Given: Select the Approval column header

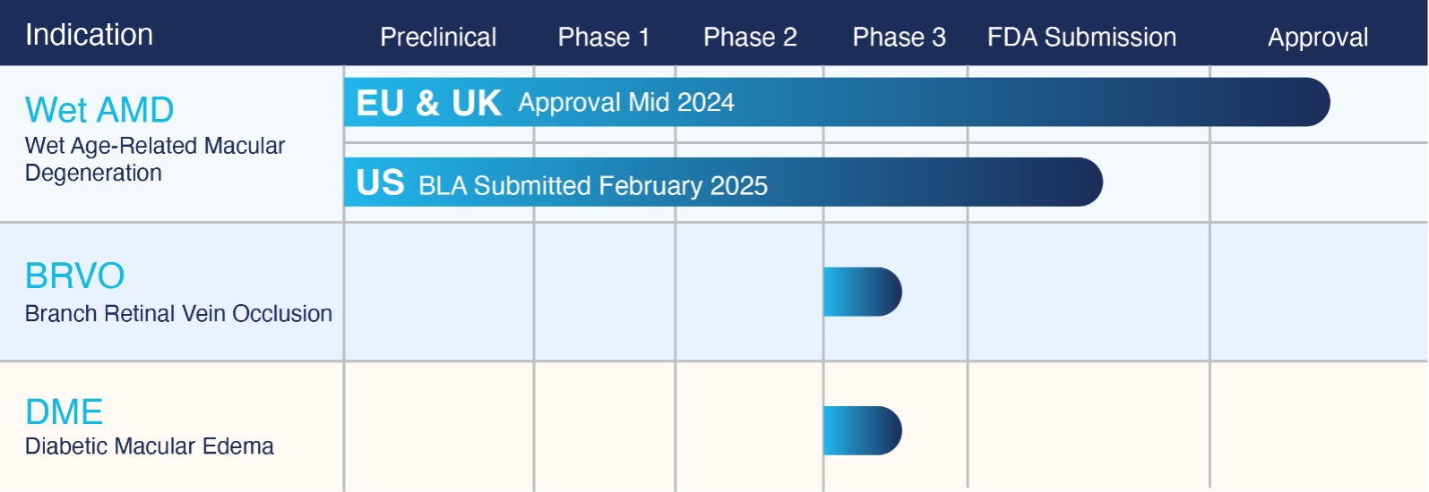Looking at the screenshot, I should coord(1318,38).
